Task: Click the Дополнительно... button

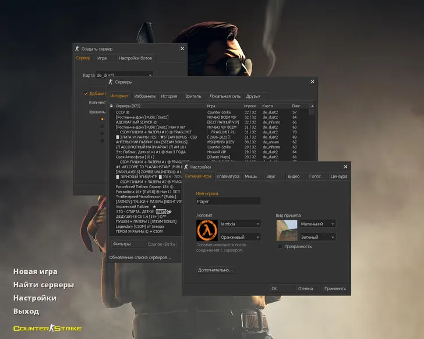Action: pos(215,270)
